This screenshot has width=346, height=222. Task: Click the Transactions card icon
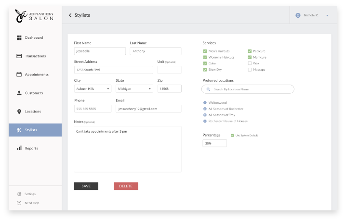(x=19, y=56)
